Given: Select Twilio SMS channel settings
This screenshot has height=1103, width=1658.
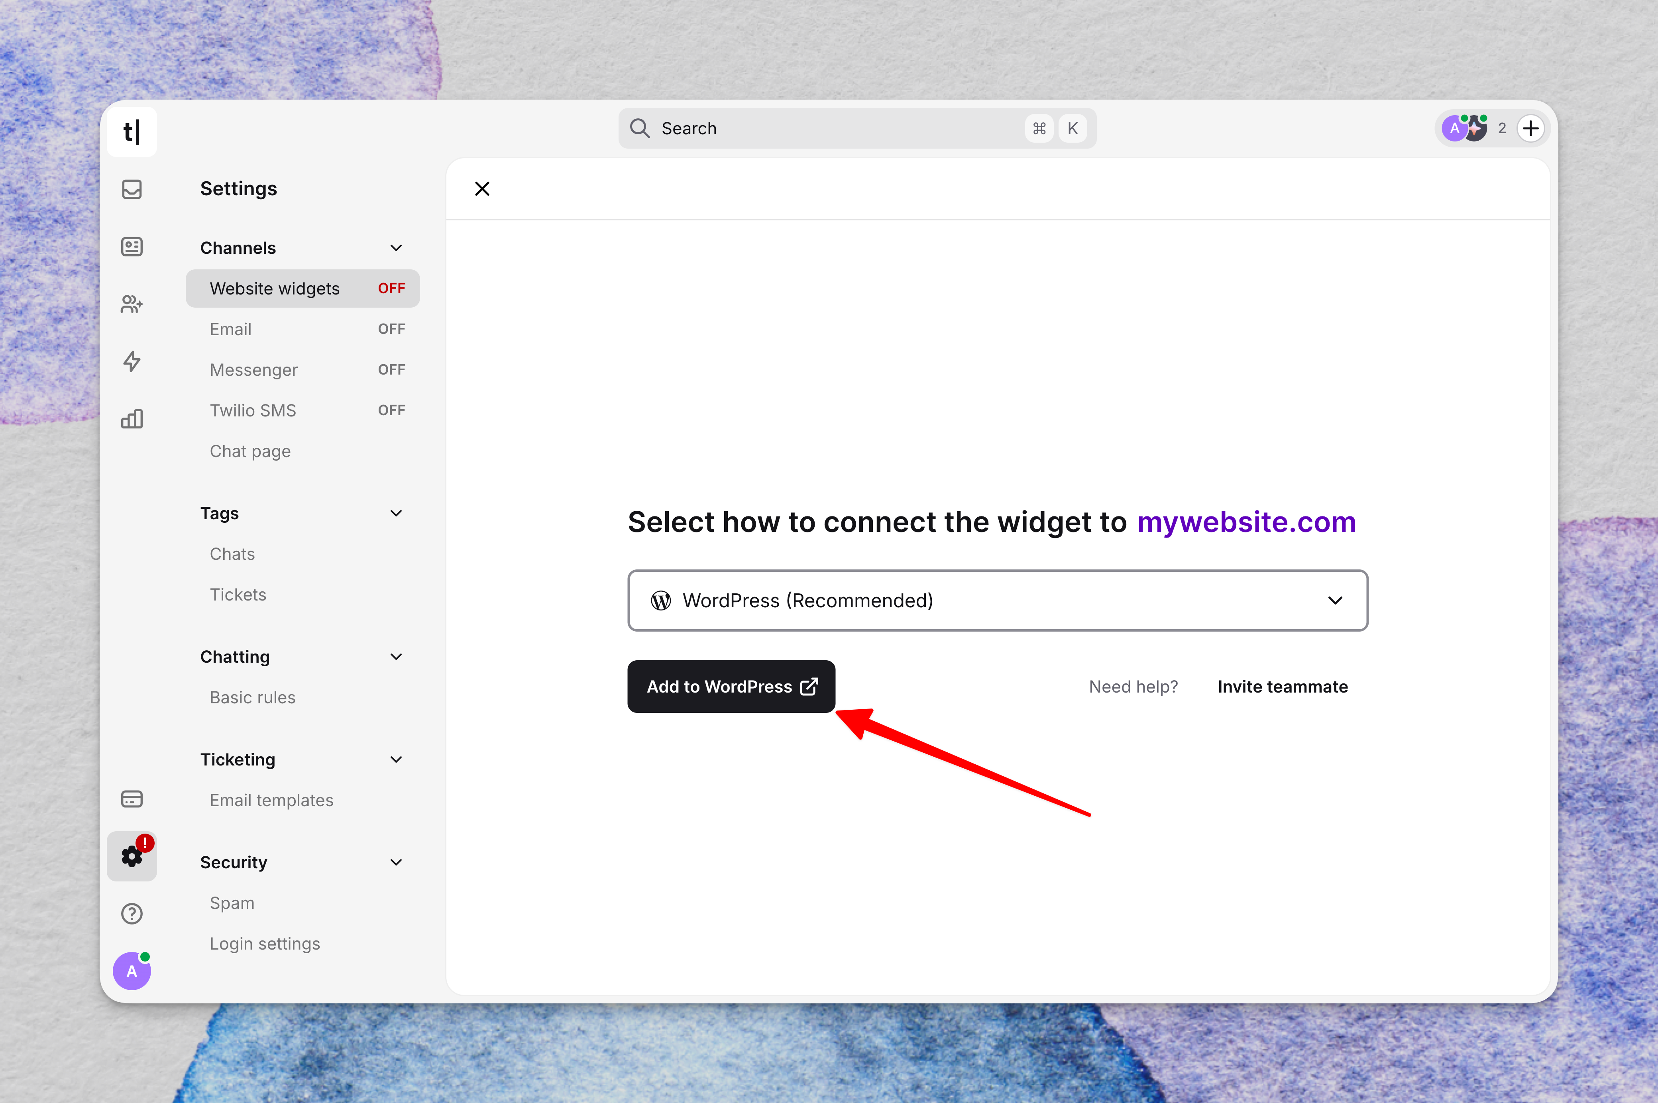Looking at the screenshot, I should pos(303,411).
